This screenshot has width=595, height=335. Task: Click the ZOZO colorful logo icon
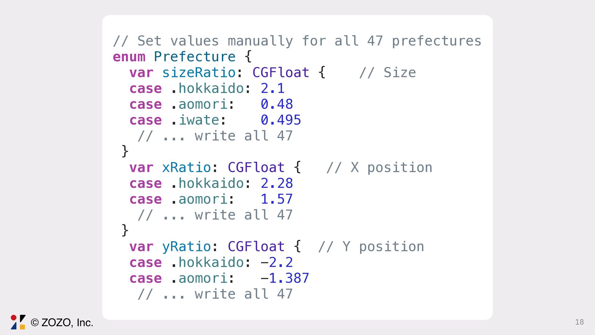pyautogui.click(x=18, y=322)
